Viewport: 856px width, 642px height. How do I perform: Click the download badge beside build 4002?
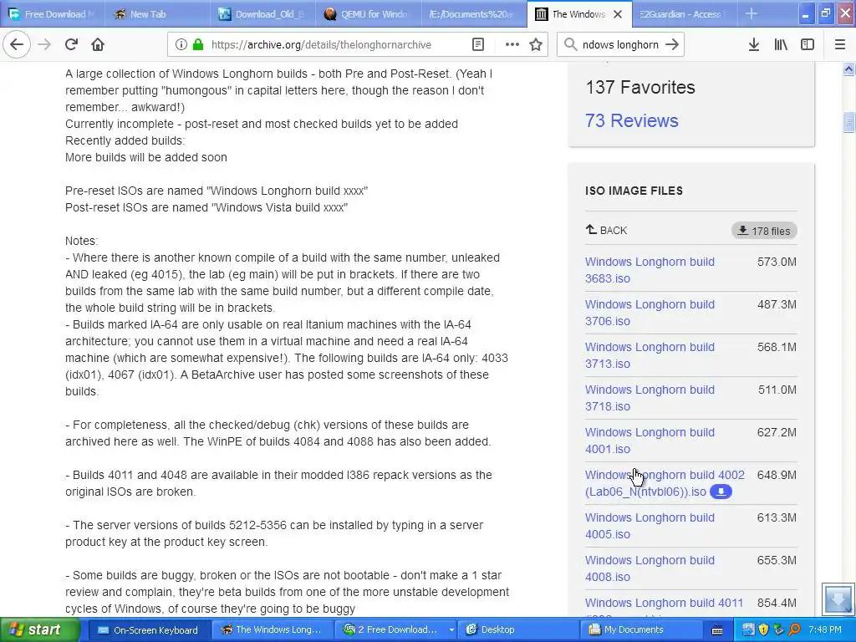pos(721,492)
